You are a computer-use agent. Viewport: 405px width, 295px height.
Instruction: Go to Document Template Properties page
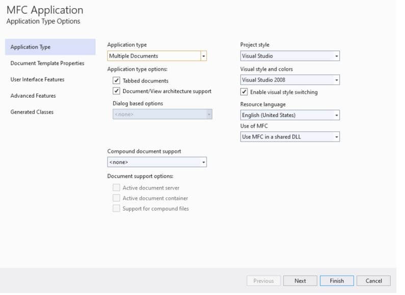coord(47,64)
